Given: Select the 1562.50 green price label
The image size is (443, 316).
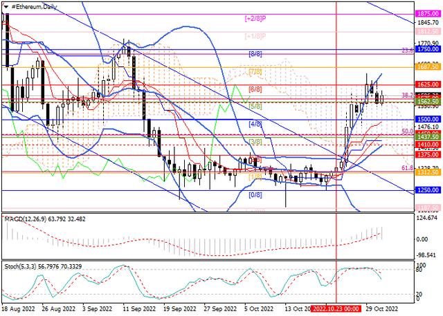Looking at the screenshot, I should coord(428,102).
